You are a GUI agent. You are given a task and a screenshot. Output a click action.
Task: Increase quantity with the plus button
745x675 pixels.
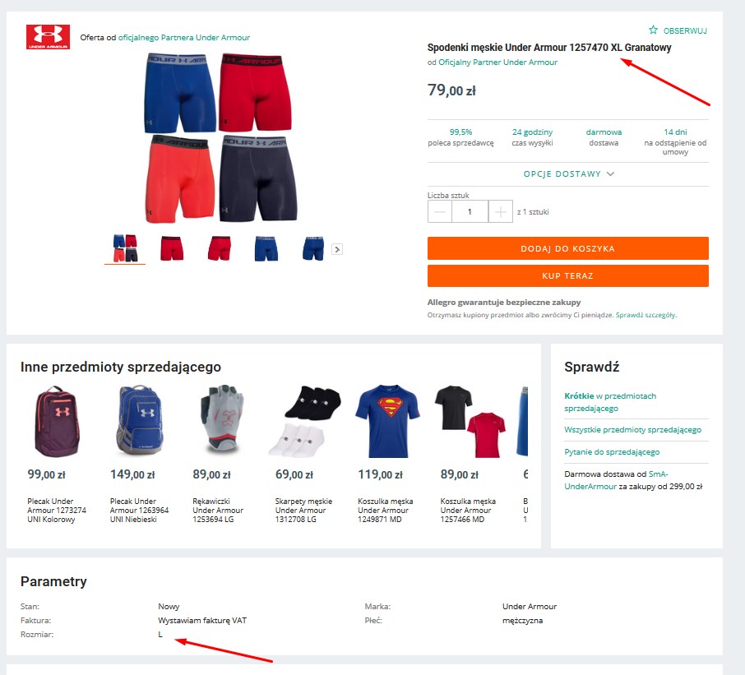tap(500, 211)
